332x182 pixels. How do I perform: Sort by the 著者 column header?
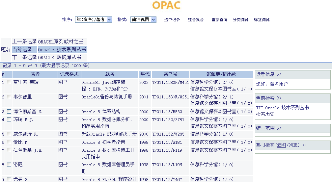pyautogui.click(x=35, y=74)
